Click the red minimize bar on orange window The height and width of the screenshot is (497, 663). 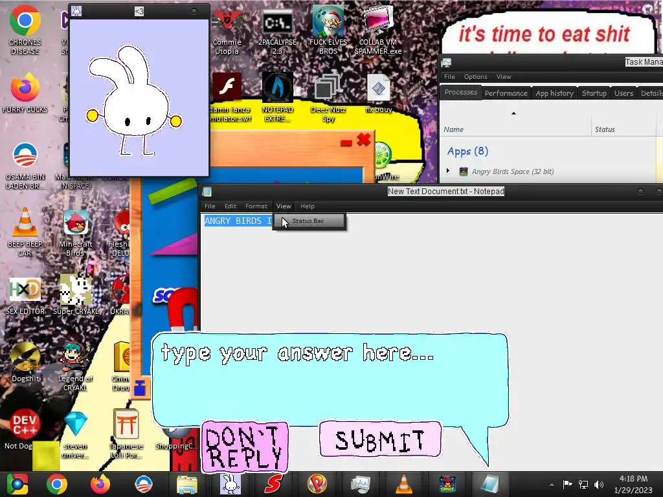[x=346, y=143]
